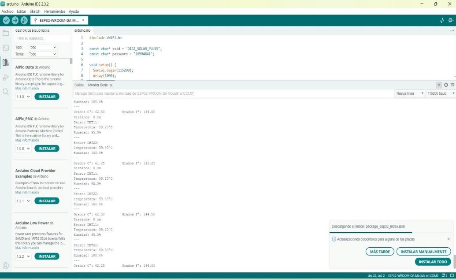Open the version 1.2.1 dropdown for Cloud Provider Examples
This screenshot has width=456, height=279.
coord(23,201)
